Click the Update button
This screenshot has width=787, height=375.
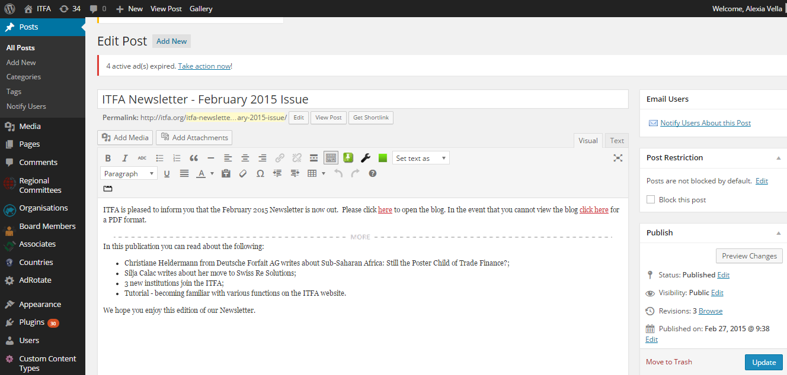764,362
